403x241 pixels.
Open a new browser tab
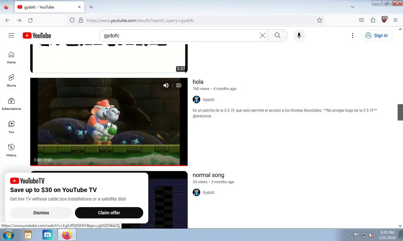coord(91,7)
